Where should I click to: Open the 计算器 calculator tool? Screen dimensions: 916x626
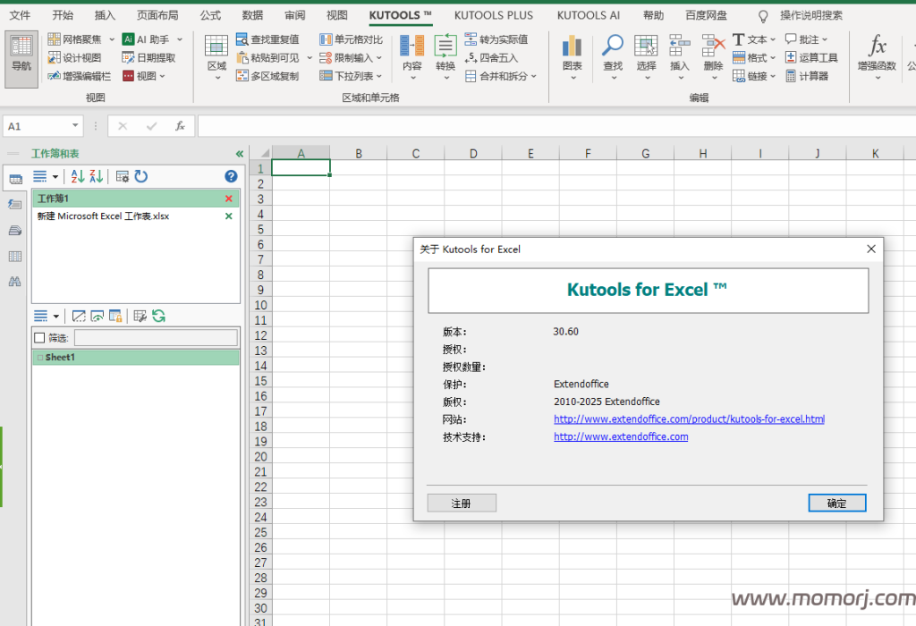807,76
